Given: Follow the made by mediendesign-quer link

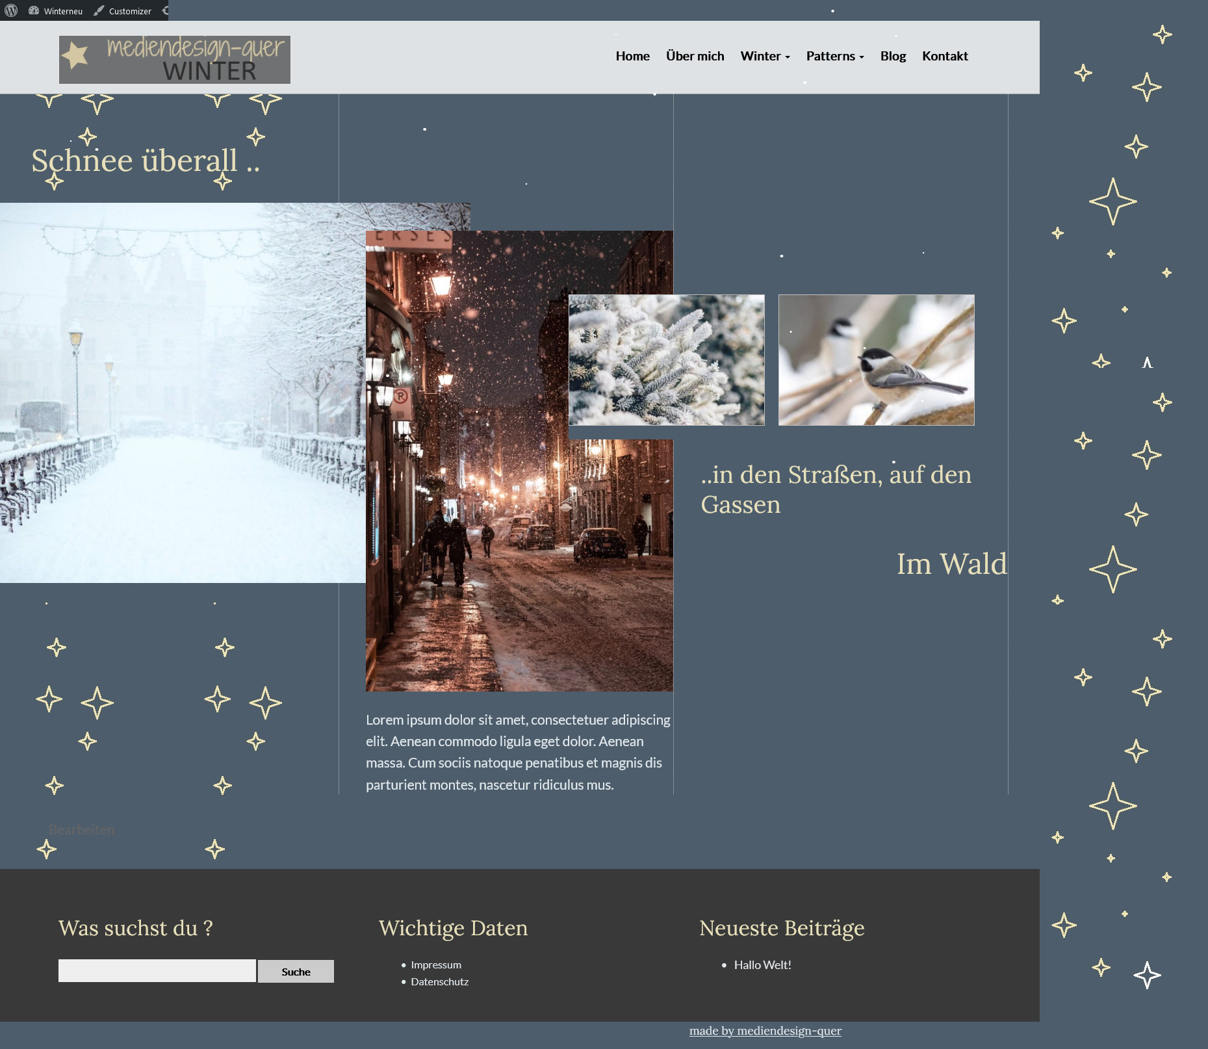Looking at the screenshot, I should 765,1030.
